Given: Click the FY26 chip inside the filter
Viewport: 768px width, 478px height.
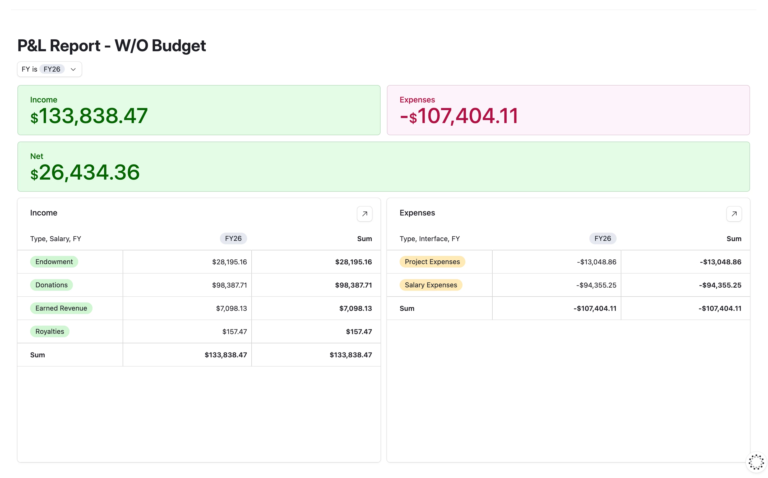Looking at the screenshot, I should point(52,69).
